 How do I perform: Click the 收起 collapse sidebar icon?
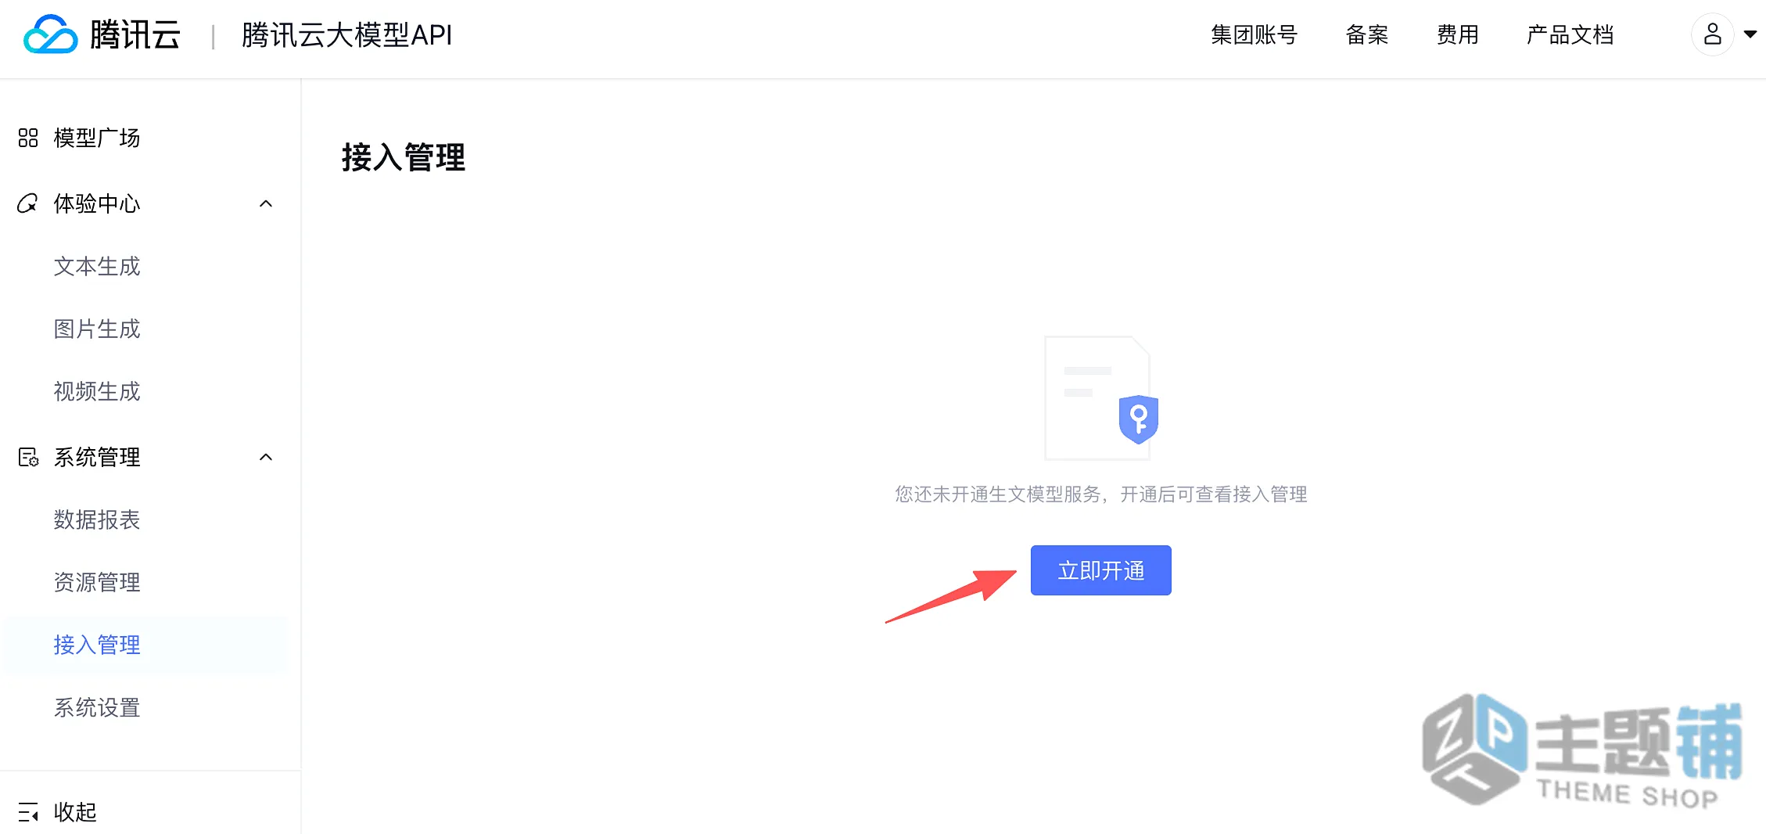coord(28,812)
